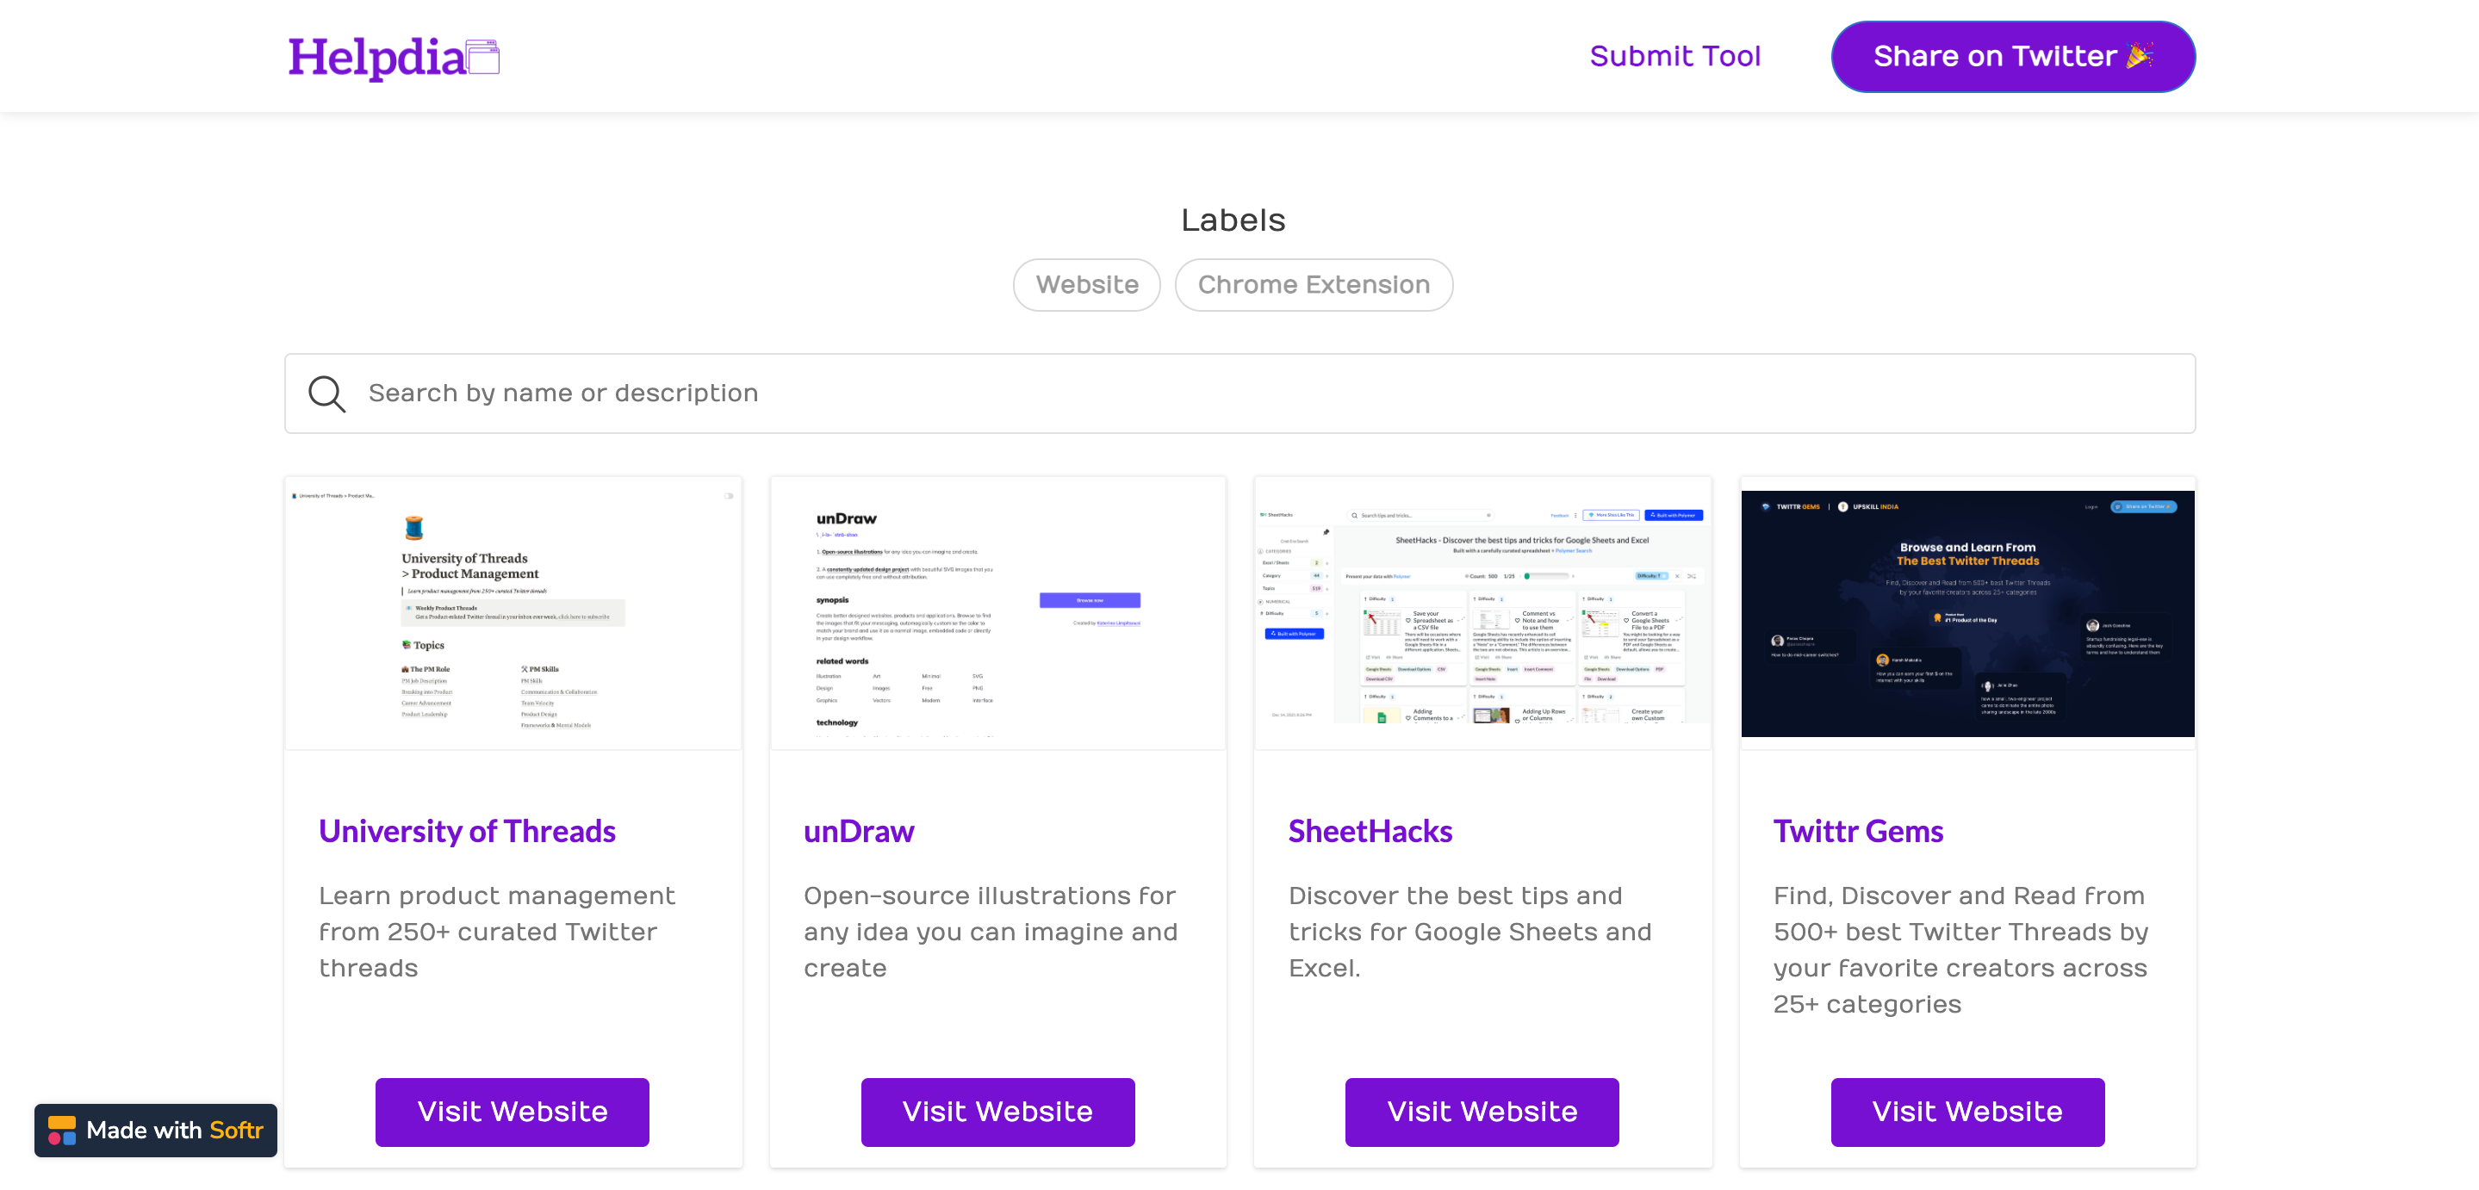2479x1190 pixels.
Task: Open the Twittr Gems preview thumbnail
Action: 1967,613
